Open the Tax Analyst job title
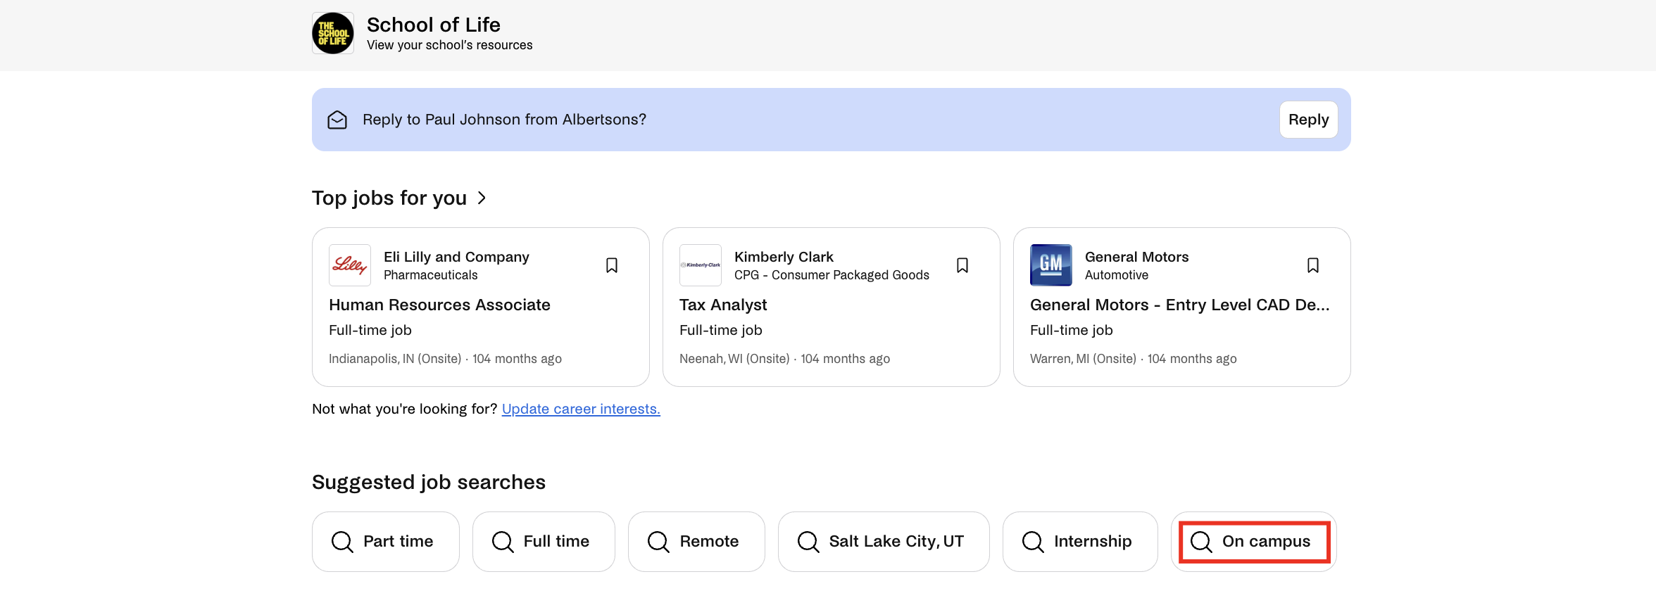Image resolution: width=1656 pixels, height=598 pixels. coord(723,305)
